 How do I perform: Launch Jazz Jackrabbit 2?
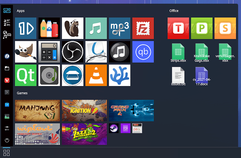84,134
